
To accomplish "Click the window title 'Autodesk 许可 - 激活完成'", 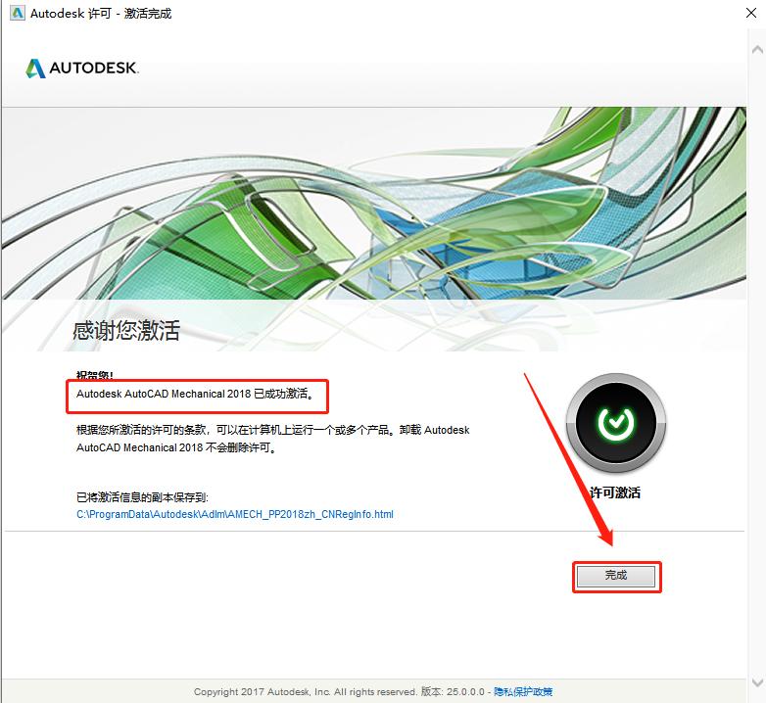I will [x=101, y=13].
